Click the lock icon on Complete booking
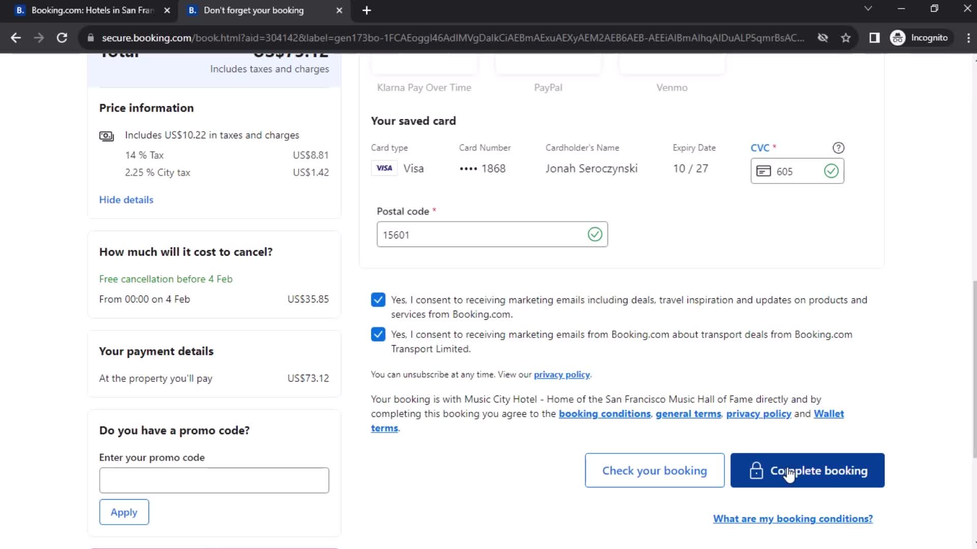The height and width of the screenshot is (549, 977). [x=756, y=470]
